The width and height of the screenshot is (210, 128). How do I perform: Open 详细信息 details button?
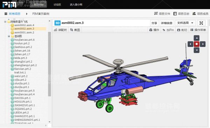pos(167,23)
